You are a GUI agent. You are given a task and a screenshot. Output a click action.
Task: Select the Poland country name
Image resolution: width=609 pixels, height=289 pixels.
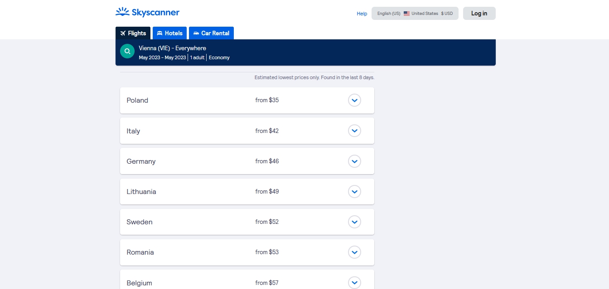(x=137, y=100)
